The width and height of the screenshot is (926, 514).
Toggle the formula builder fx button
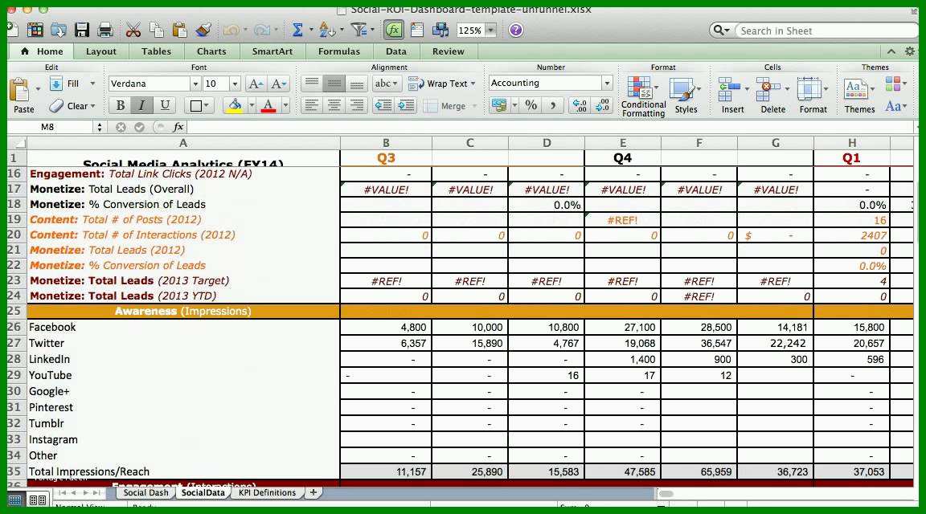393,30
